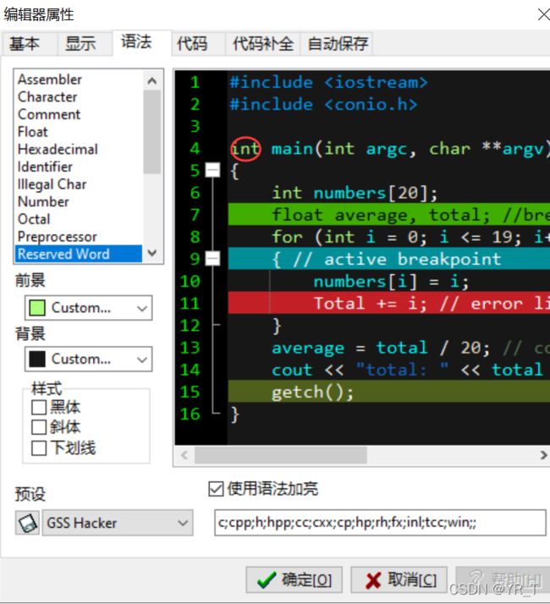
Task: Click the green foreground color swatch
Action: click(x=37, y=308)
